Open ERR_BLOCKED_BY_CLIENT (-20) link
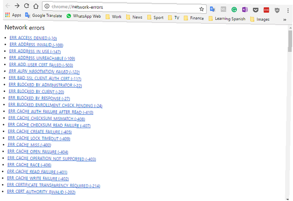 tap(36, 92)
